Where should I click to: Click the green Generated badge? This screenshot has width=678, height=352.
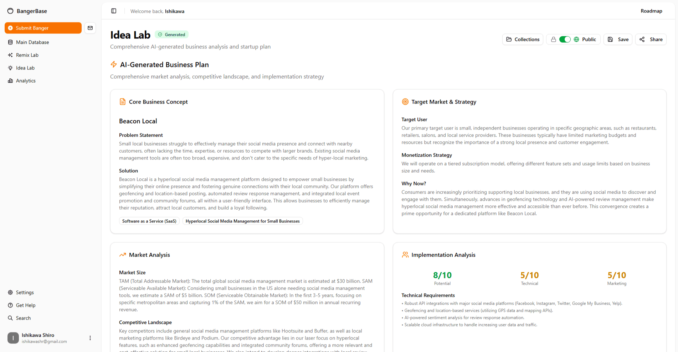point(171,34)
